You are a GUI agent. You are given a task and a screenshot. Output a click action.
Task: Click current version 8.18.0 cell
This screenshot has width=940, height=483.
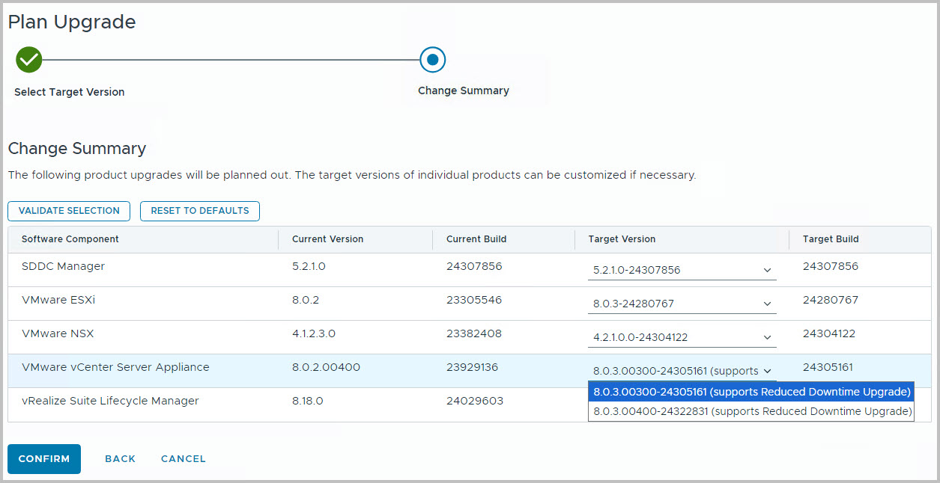point(307,401)
